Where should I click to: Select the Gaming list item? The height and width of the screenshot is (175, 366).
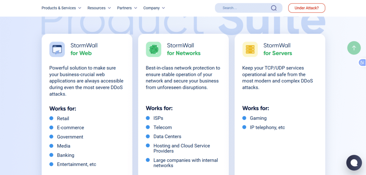[x=258, y=118]
